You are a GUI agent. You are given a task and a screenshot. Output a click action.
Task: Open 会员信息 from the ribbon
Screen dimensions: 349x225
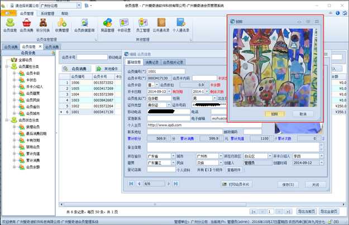pos(10,25)
